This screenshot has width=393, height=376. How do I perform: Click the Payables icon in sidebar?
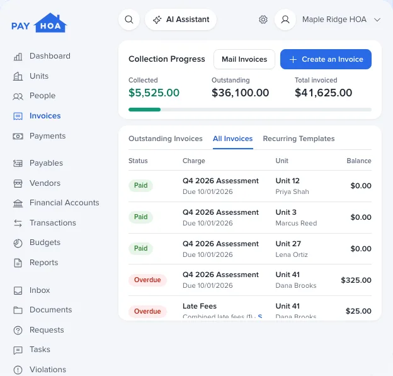pyautogui.click(x=18, y=163)
